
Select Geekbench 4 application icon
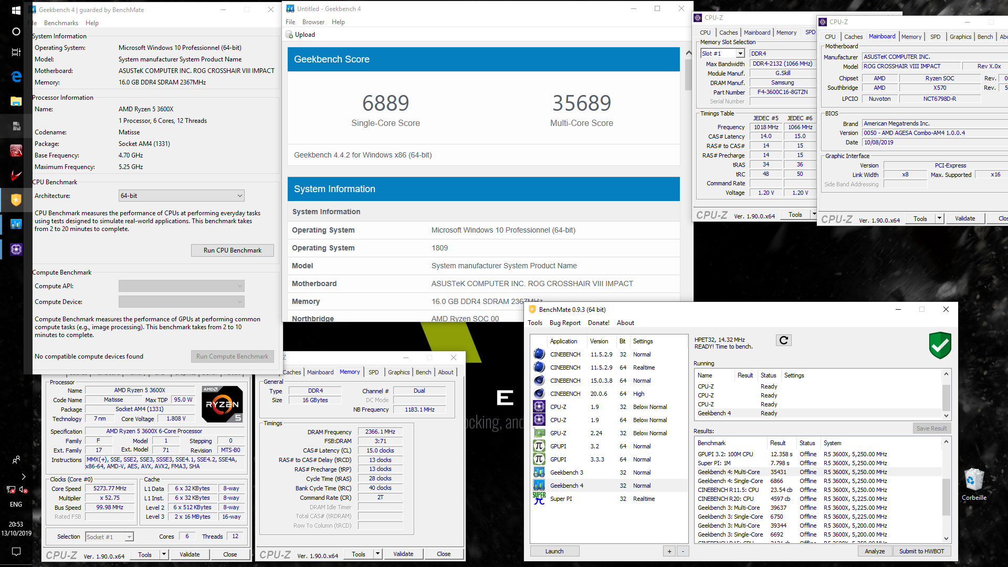pyautogui.click(x=539, y=486)
